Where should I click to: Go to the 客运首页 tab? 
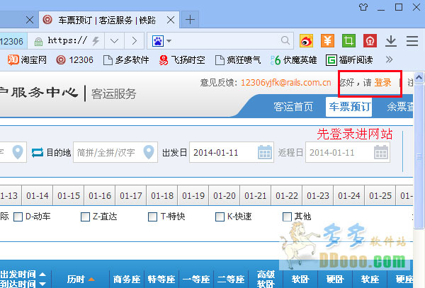(293, 107)
